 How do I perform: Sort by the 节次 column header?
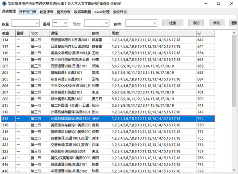(40, 33)
